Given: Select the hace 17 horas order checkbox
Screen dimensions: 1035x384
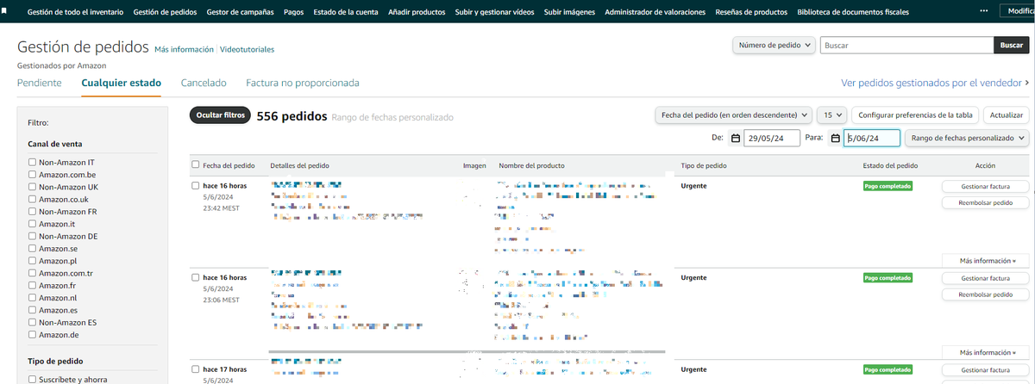Looking at the screenshot, I should tap(195, 369).
